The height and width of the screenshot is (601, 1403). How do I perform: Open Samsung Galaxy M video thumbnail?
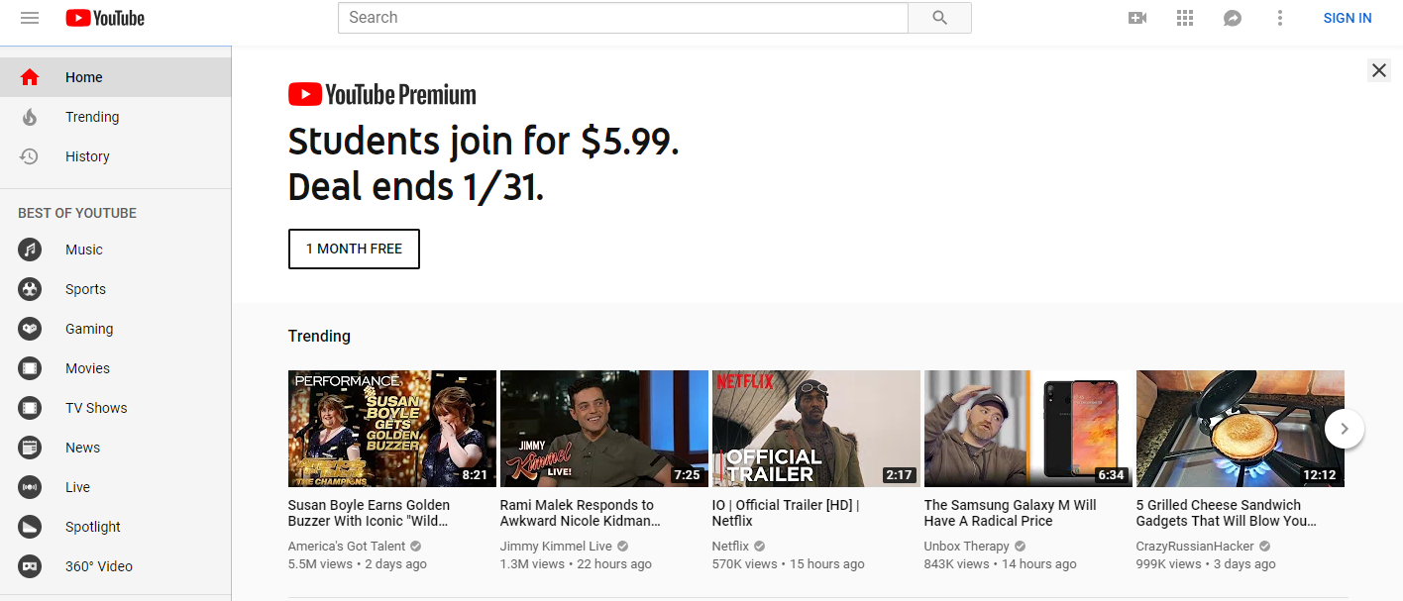coord(1028,429)
